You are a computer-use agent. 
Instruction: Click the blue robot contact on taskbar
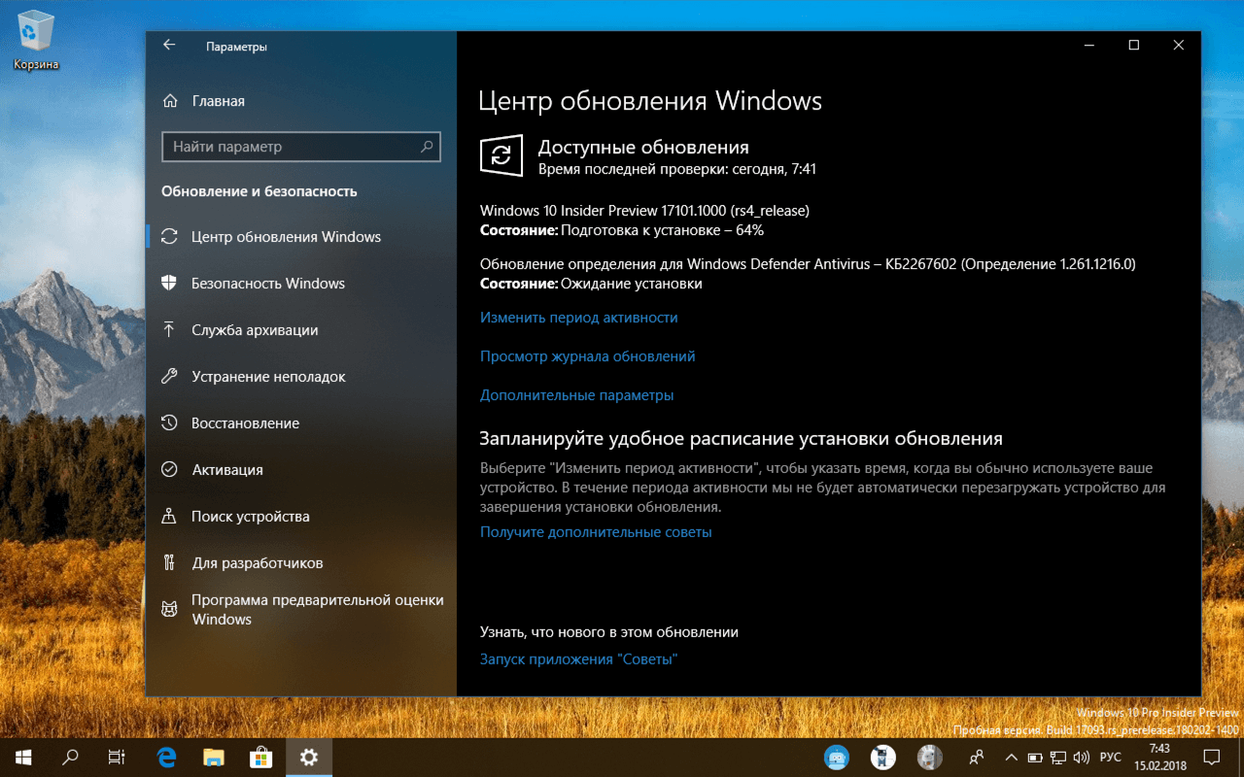point(836,757)
